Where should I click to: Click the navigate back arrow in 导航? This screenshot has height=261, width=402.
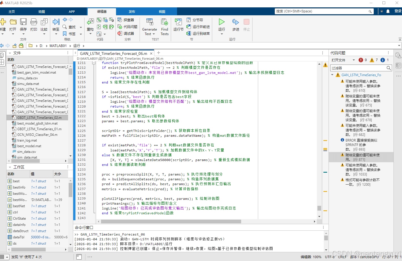(65, 20)
